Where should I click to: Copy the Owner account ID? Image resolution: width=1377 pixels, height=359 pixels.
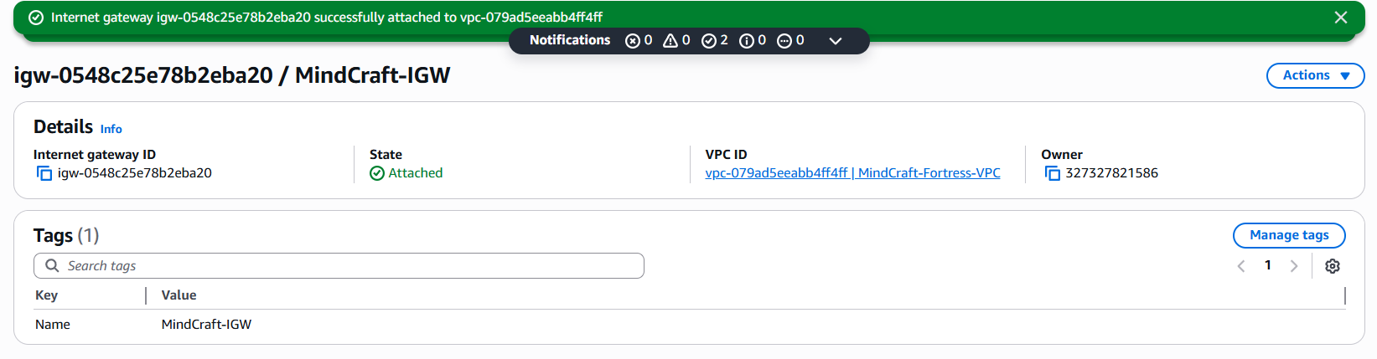point(1052,173)
